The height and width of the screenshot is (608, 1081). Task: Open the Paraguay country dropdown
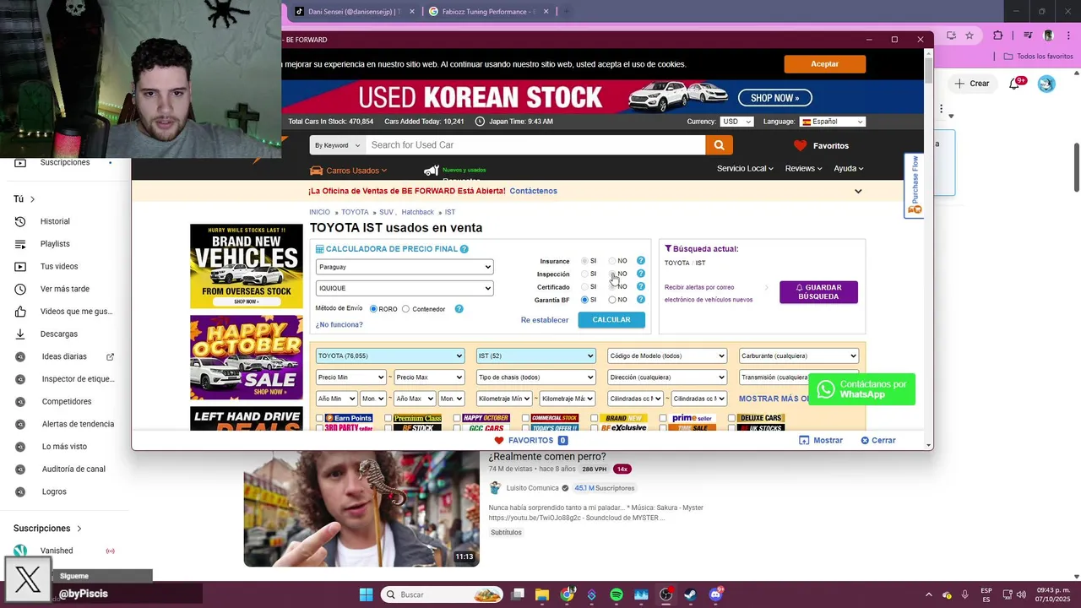click(x=405, y=267)
